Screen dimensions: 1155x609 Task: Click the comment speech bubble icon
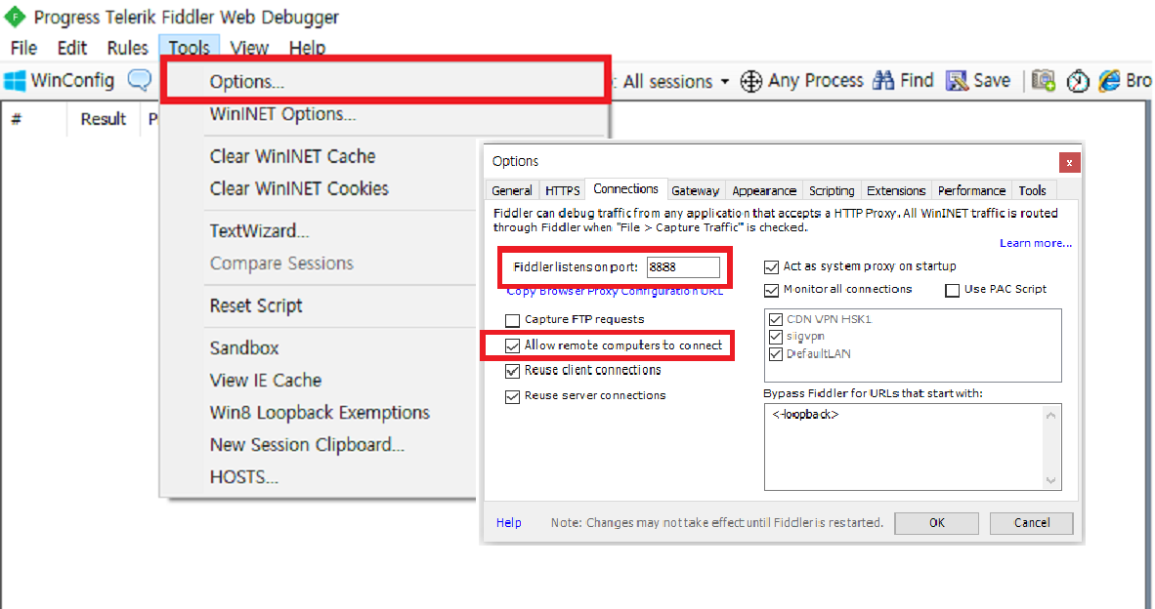click(x=139, y=79)
